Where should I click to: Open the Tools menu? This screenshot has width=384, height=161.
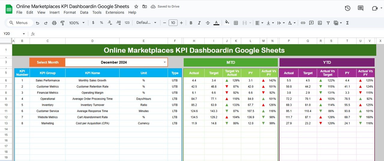(97, 12)
